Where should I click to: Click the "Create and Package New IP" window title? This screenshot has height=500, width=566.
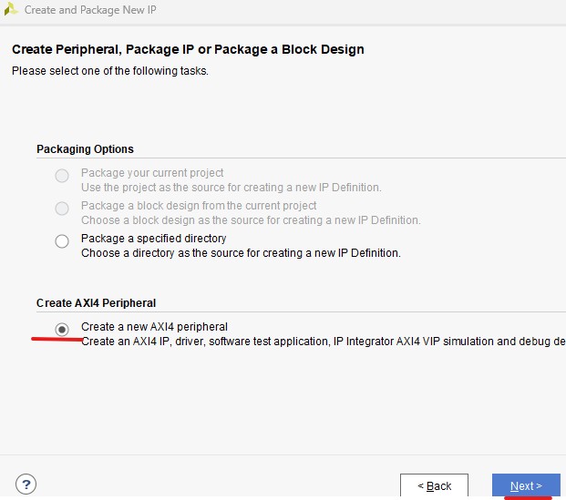click(x=90, y=10)
